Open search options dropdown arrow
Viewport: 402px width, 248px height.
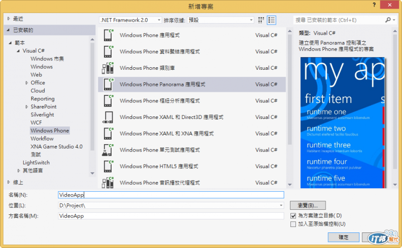pos(394,20)
